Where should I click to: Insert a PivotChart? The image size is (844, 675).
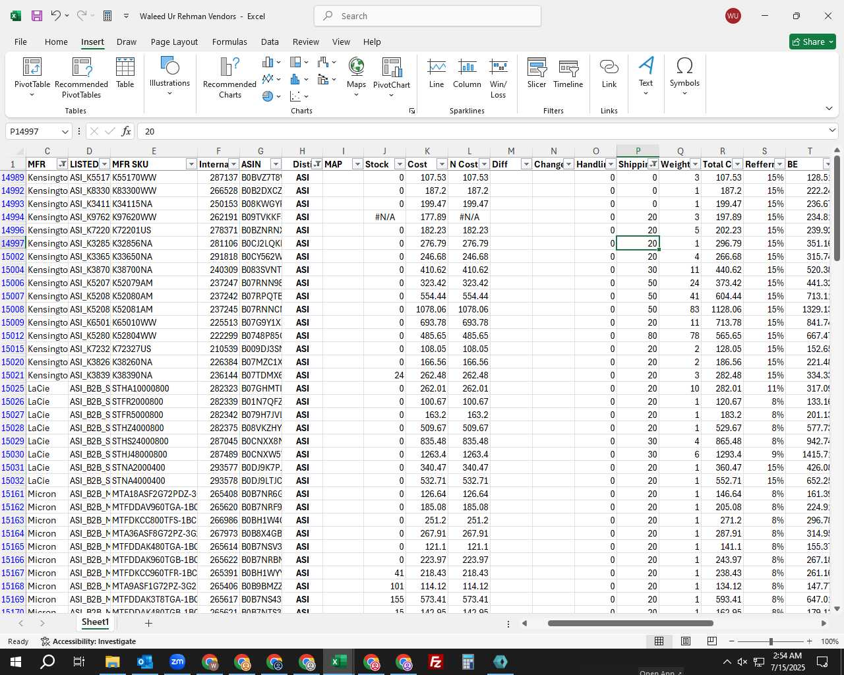coord(392,78)
